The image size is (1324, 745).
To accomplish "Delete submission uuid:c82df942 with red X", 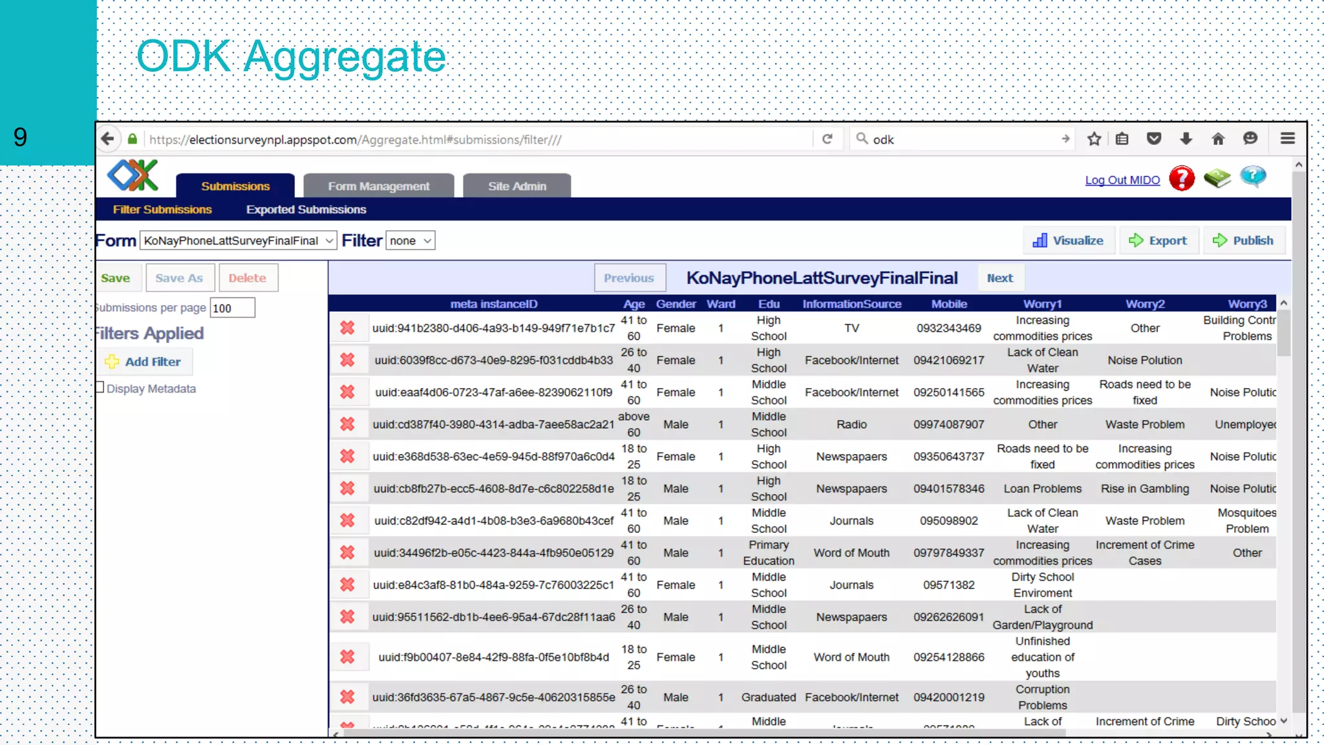I will tap(348, 521).
